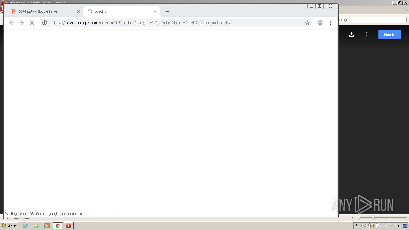Open Chrome's three-dot menu

tap(330, 23)
